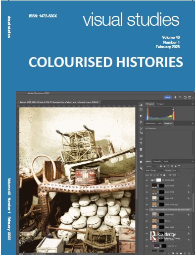Hide the top layer group with white mask
195x255 pixels.
point(146,180)
